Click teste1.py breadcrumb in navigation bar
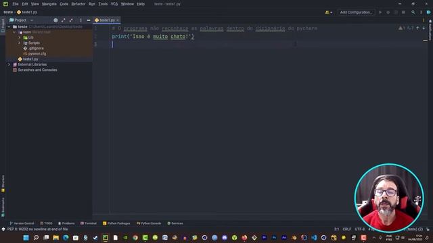 point(27,12)
